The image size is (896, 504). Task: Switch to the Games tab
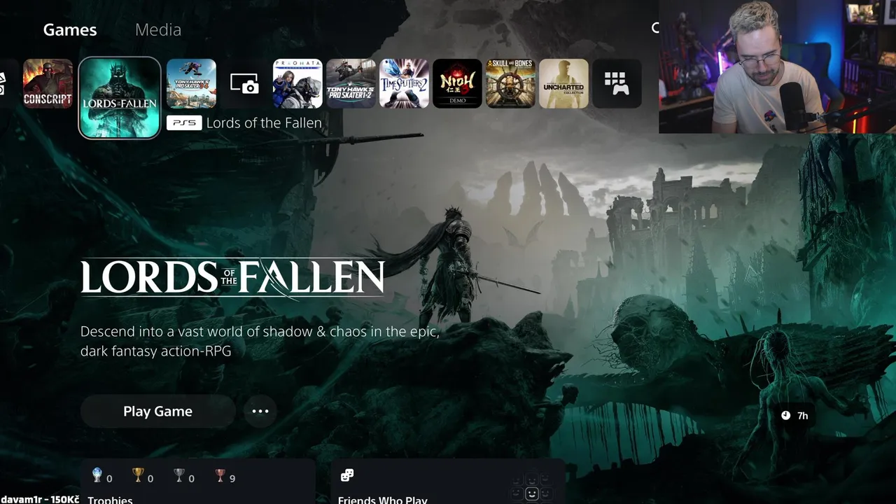pos(70,29)
